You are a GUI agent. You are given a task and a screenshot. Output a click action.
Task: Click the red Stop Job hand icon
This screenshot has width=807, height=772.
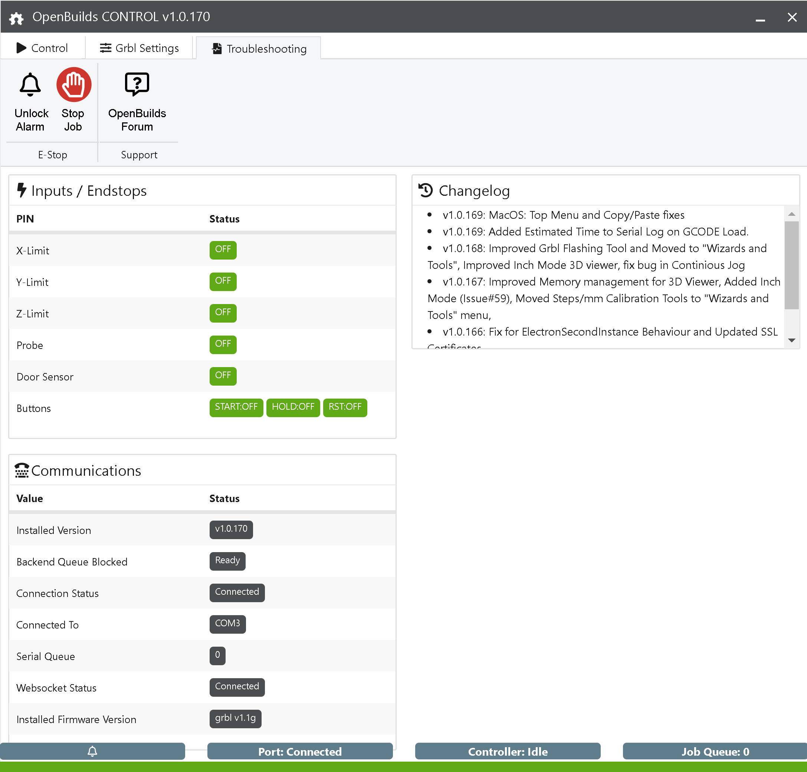click(74, 85)
